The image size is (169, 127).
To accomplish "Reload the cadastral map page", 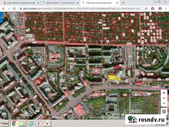I will tap(14, 8).
